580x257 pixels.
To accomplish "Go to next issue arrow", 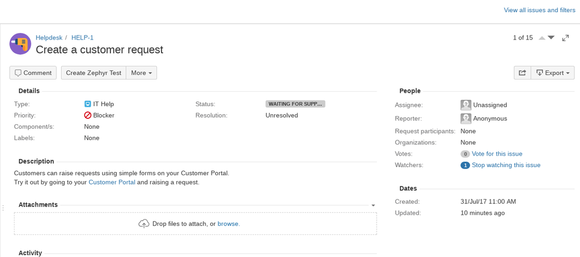I will pos(551,38).
